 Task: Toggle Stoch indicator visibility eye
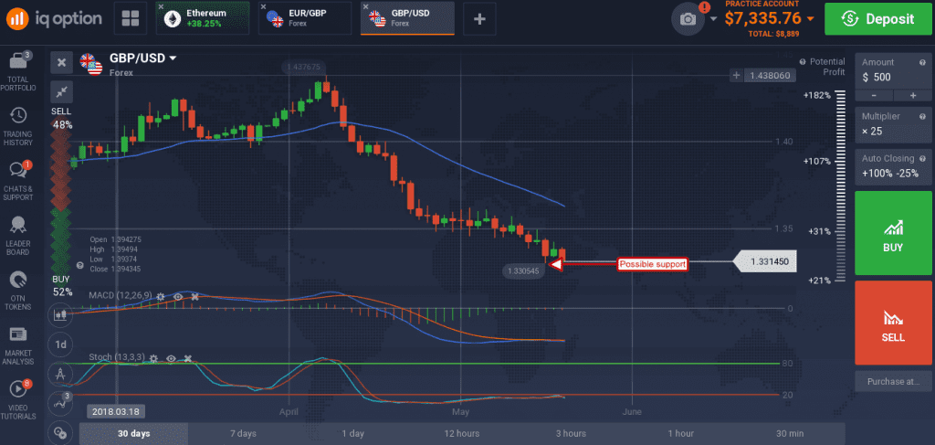pyautogui.click(x=171, y=358)
